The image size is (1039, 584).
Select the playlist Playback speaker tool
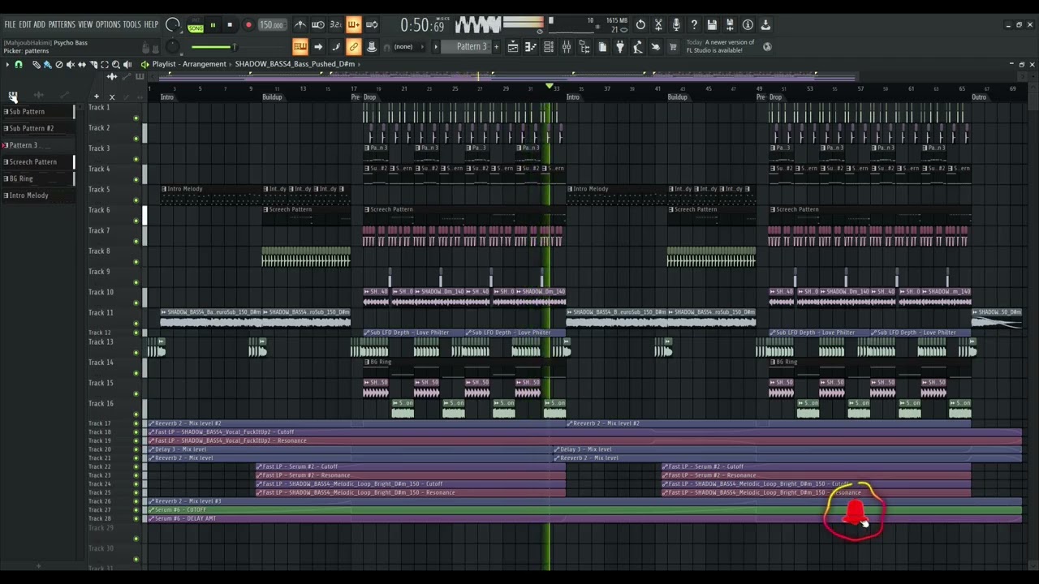(x=127, y=64)
